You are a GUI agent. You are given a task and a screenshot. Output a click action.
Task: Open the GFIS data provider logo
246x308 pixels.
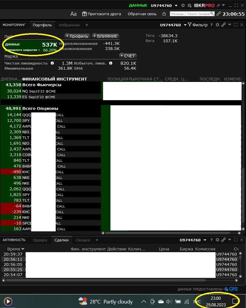click(x=231, y=289)
